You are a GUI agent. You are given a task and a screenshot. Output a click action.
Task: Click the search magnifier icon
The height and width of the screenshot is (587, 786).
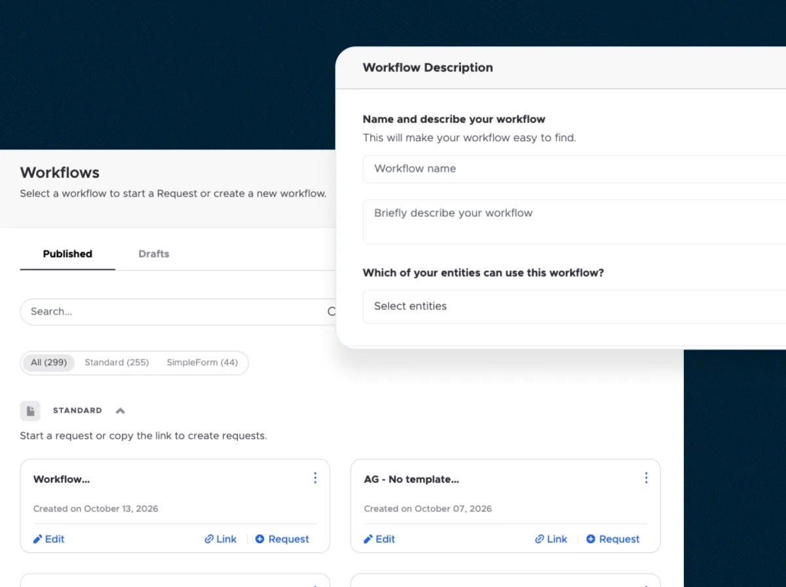click(331, 311)
